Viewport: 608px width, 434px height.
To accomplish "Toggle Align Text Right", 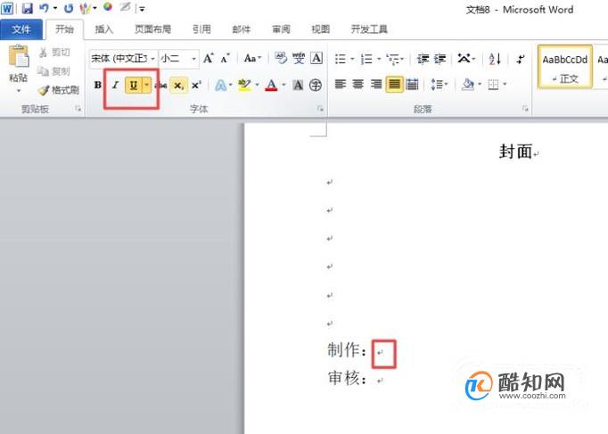I will click(376, 84).
